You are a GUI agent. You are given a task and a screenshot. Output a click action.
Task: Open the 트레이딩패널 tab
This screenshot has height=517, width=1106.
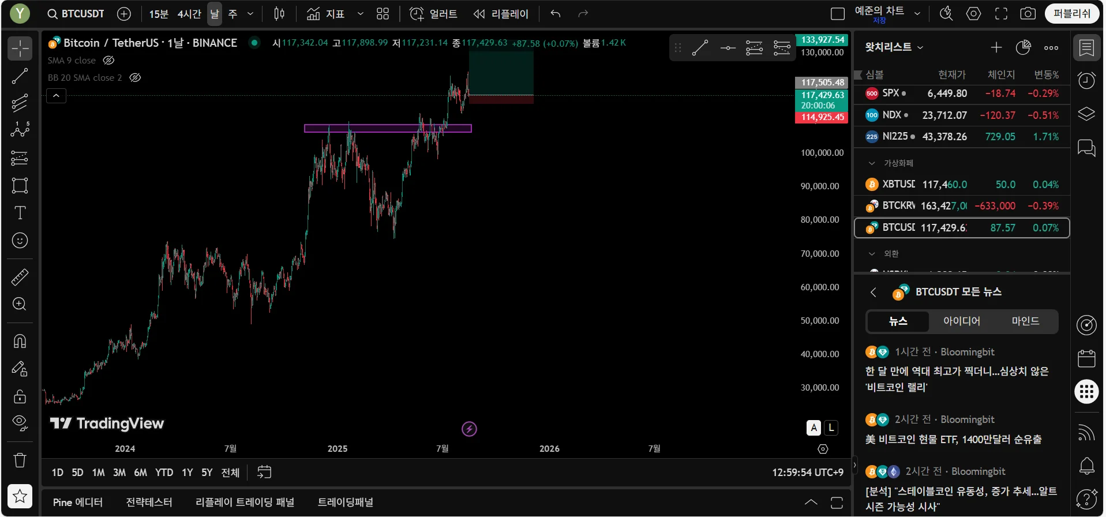(345, 503)
